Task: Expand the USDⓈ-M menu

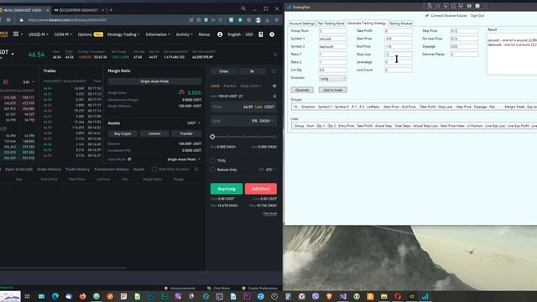Action: click(38, 34)
